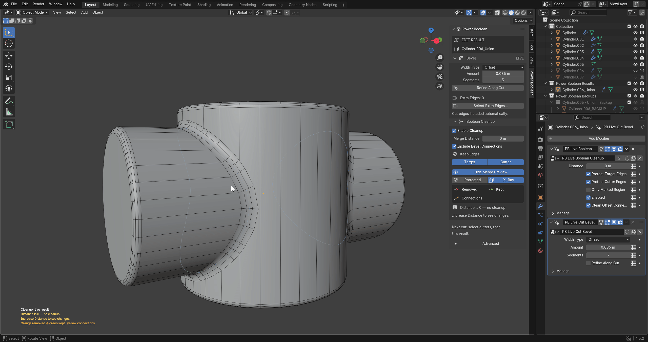Select the Add Cube tool
The width and height of the screenshot is (648, 342).
click(9, 124)
